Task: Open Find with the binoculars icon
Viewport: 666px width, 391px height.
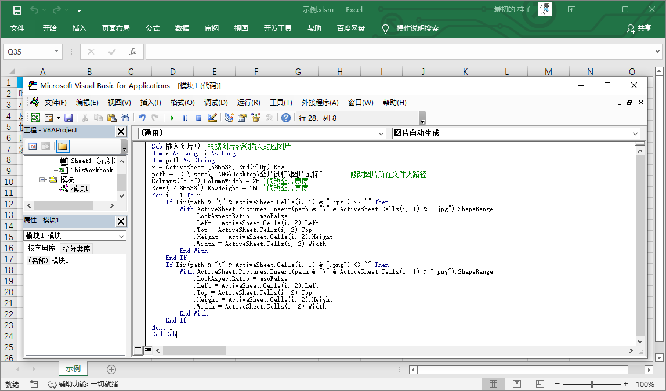Action: 125,118
